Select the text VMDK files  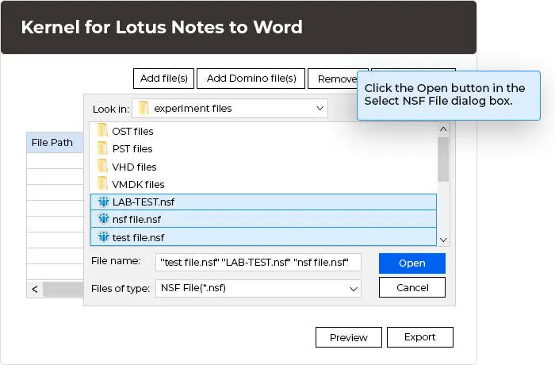pos(138,185)
